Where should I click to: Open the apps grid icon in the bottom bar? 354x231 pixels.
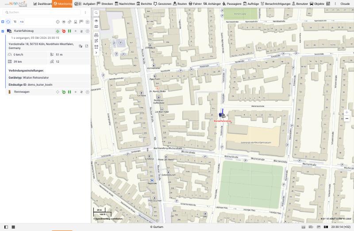point(13,227)
